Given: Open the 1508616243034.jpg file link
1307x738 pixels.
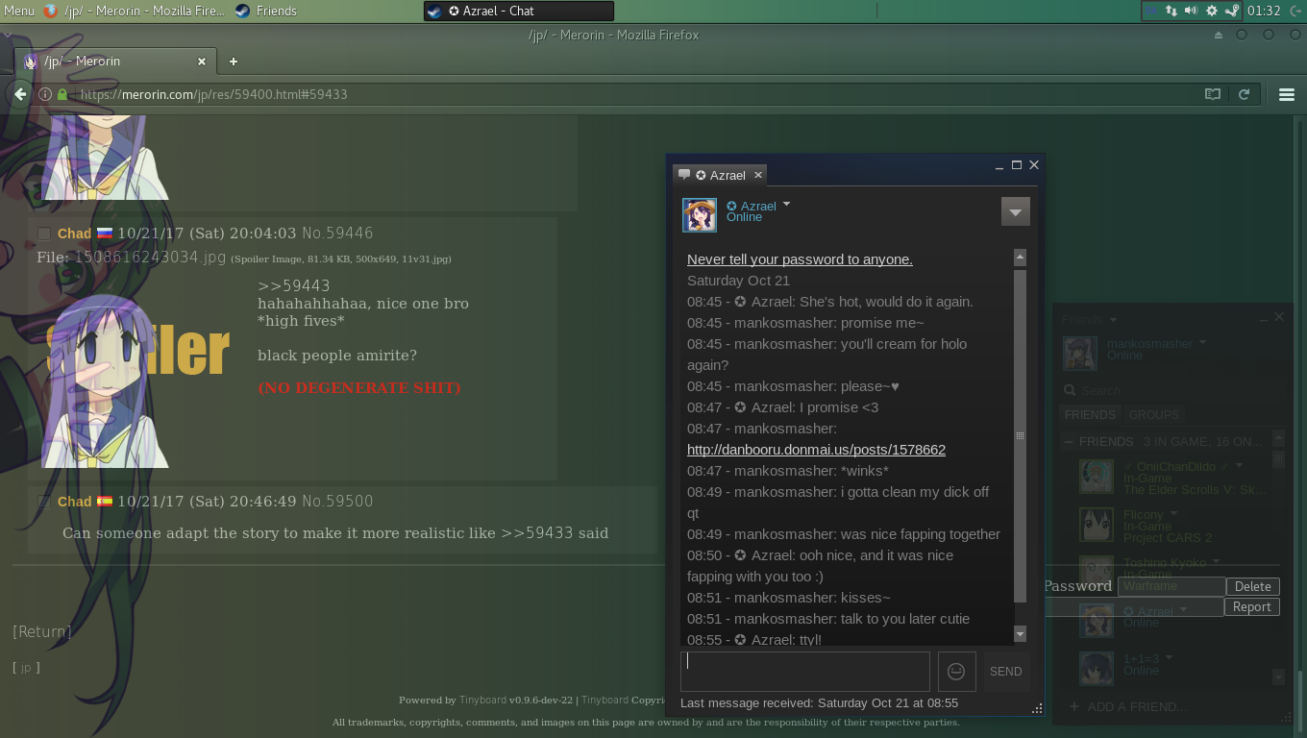Looking at the screenshot, I should tap(151, 258).
